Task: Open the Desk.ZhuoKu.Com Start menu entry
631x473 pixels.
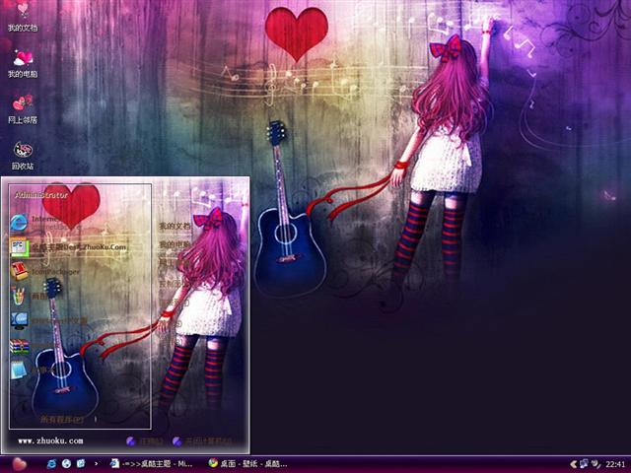Action: pos(68,247)
